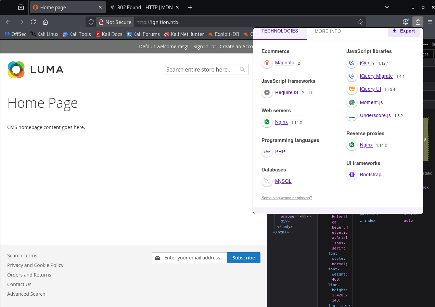Click the store search box
This screenshot has height=307, width=435.
(202, 69)
